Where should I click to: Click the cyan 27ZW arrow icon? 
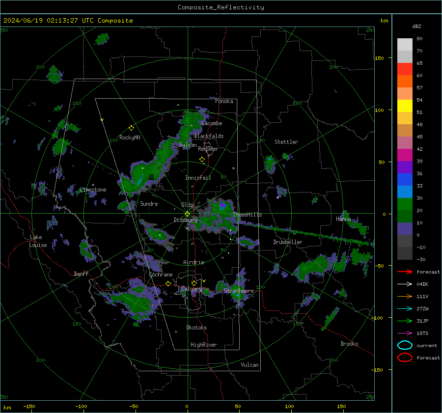[405, 309]
